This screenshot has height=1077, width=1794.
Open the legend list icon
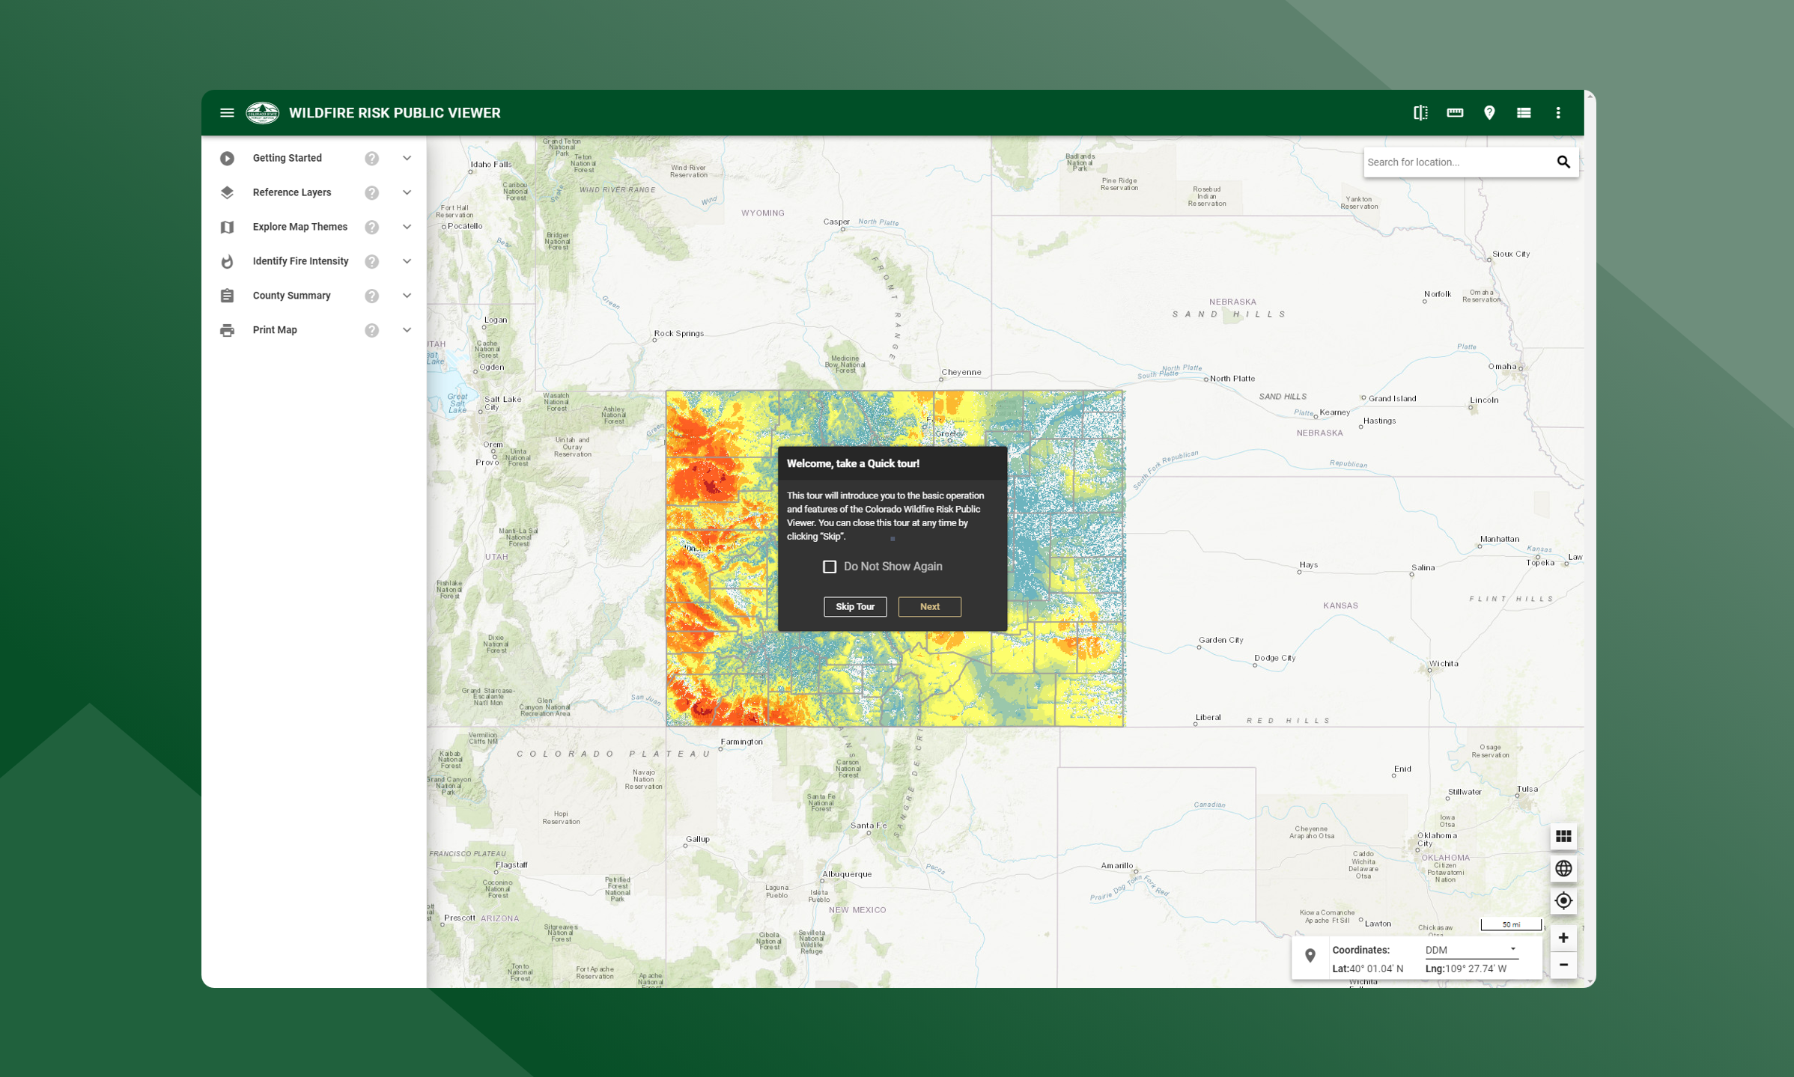coord(1523,113)
